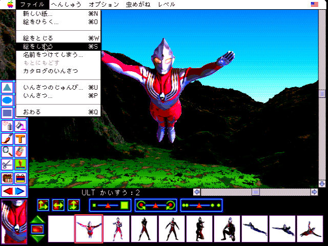The width and height of the screenshot is (328, 246).
Task: Adjust the stamp rotation slider
Action: click(x=156, y=205)
